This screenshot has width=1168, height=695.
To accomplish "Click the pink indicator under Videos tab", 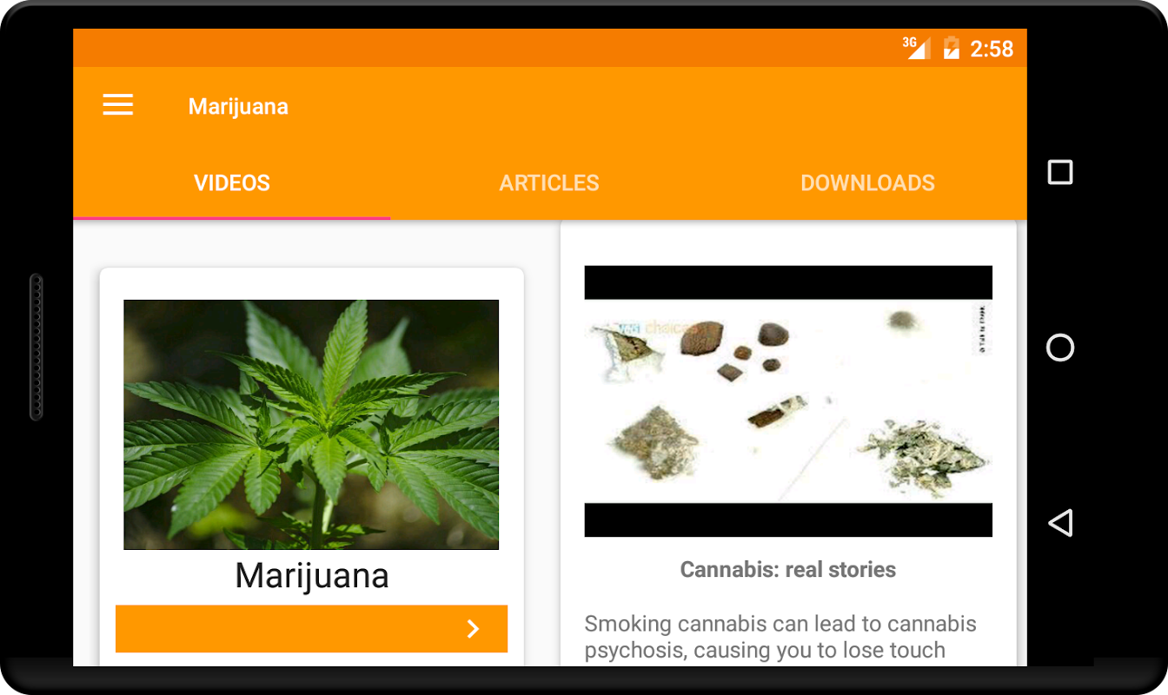I will [232, 218].
